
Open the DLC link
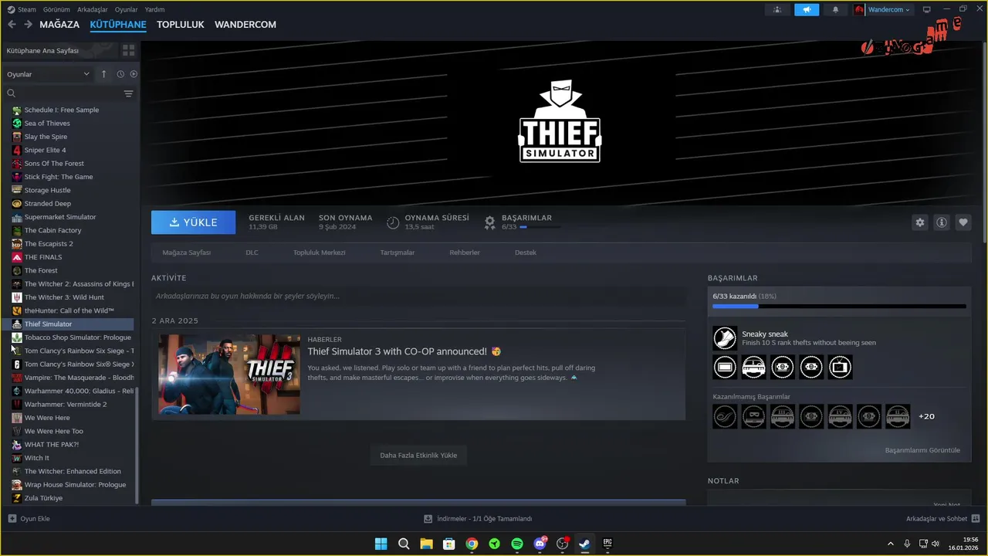(x=252, y=253)
